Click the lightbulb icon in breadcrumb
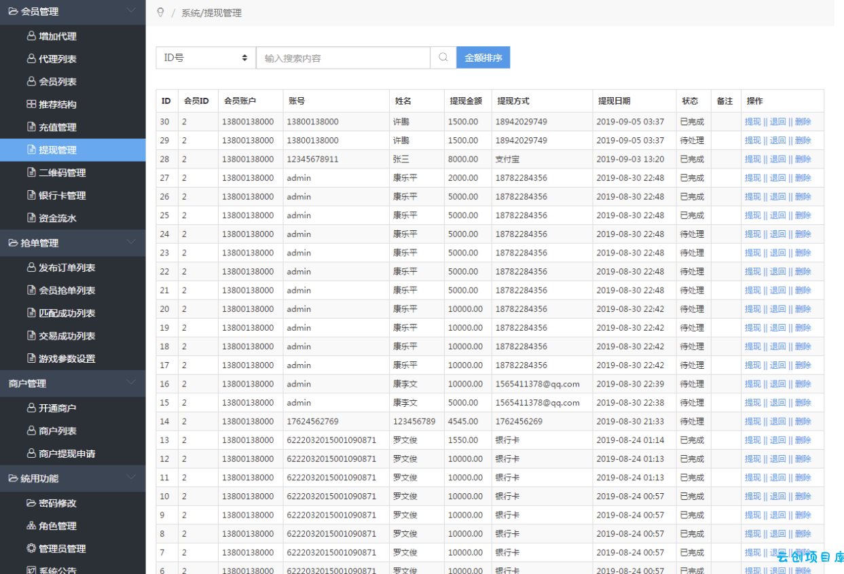This screenshot has height=574, width=844. [160, 12]
